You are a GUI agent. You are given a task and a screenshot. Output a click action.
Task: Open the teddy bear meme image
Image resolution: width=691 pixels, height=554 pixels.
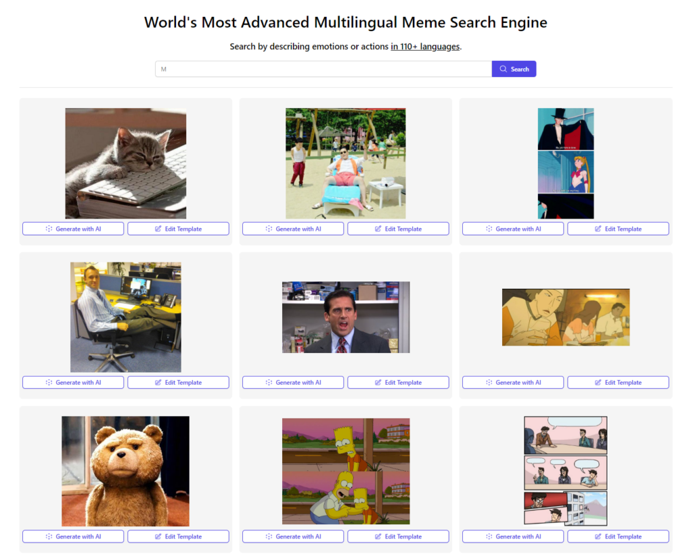pos(126,471)
